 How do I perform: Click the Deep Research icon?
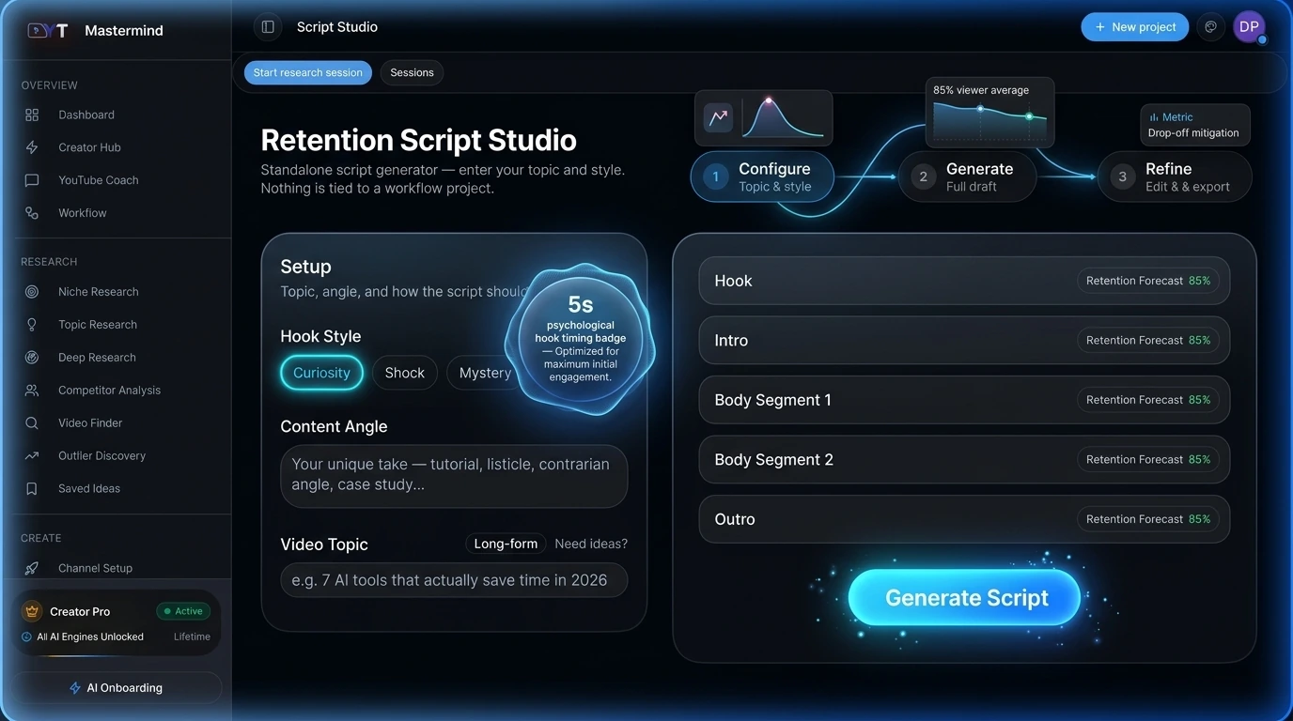tap(32, 358)
